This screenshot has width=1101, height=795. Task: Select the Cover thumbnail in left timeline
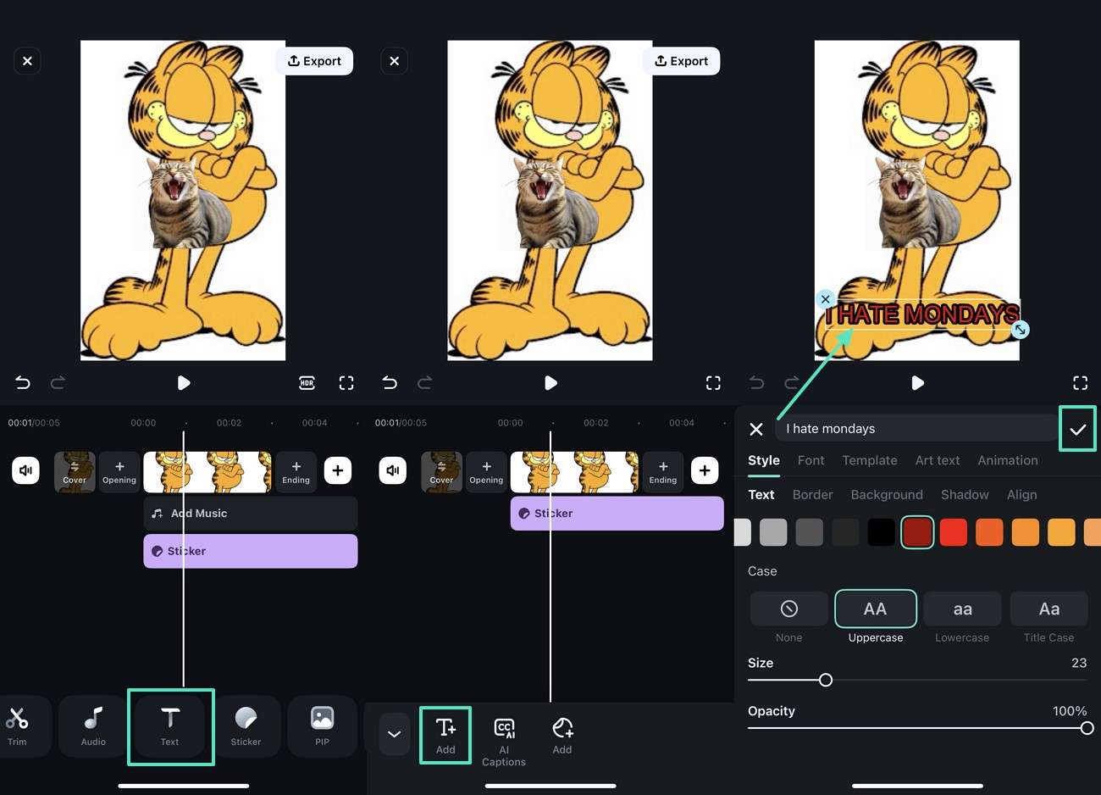75,472
